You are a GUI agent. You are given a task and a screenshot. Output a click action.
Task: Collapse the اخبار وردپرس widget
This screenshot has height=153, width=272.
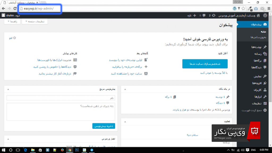point(8,139)
